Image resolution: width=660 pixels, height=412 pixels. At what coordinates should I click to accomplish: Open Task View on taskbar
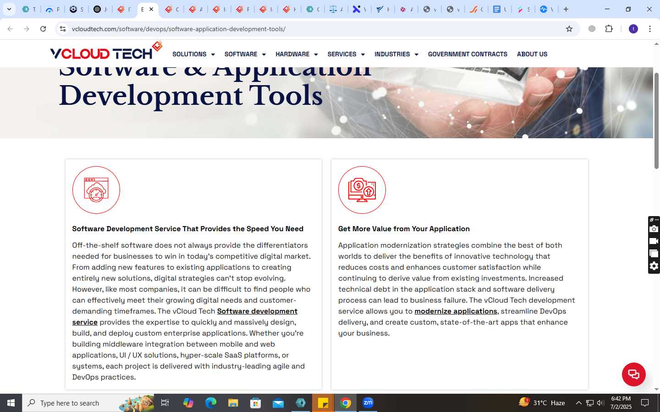click(165, 403)
